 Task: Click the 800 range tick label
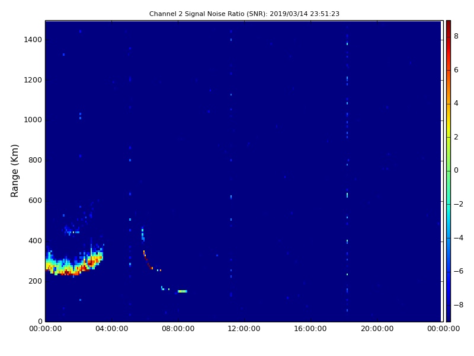(x=35, y=160)
